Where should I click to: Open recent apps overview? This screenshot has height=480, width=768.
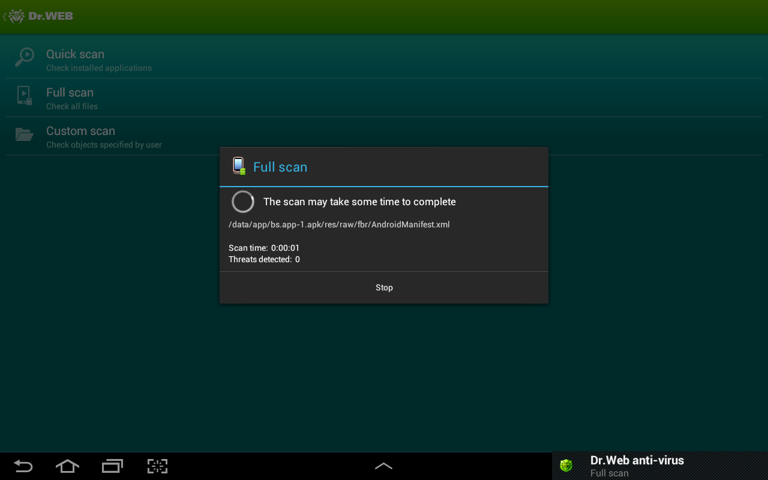(x=112, y=466)
